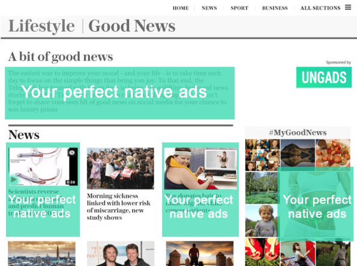Click the top banner native ad
This screenshot has height=266, width=357.
tap(120, 93)
